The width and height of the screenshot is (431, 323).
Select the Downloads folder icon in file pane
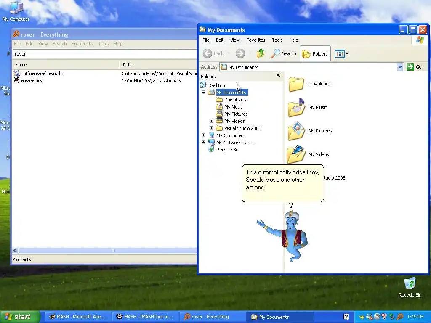click(296, 84)
